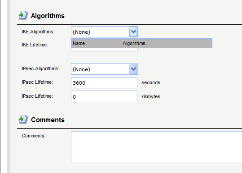This screenshot has height=173, width=242.
Task: Click the Algorithms section heading
Action: [48, 16]
